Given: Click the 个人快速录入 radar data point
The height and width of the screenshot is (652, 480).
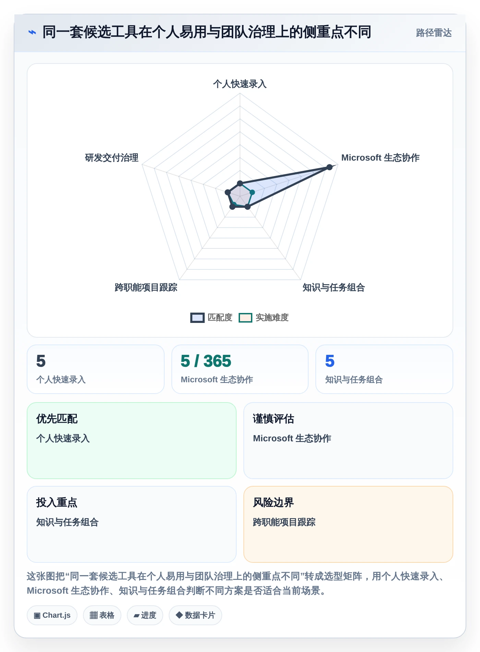Looking at the screenshot, I should pyautogui.click(x=240, y=183).
